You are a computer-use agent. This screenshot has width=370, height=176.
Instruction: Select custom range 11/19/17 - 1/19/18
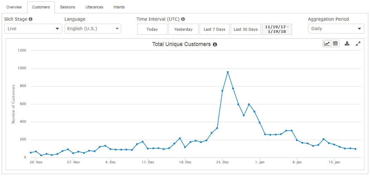point(277,29)
